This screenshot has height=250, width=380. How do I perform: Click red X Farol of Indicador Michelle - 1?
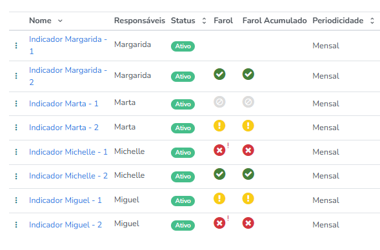pos(219,150)
